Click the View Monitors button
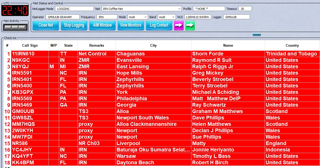The width and height of the screenshot is (320, 168). tap(131, 25)
